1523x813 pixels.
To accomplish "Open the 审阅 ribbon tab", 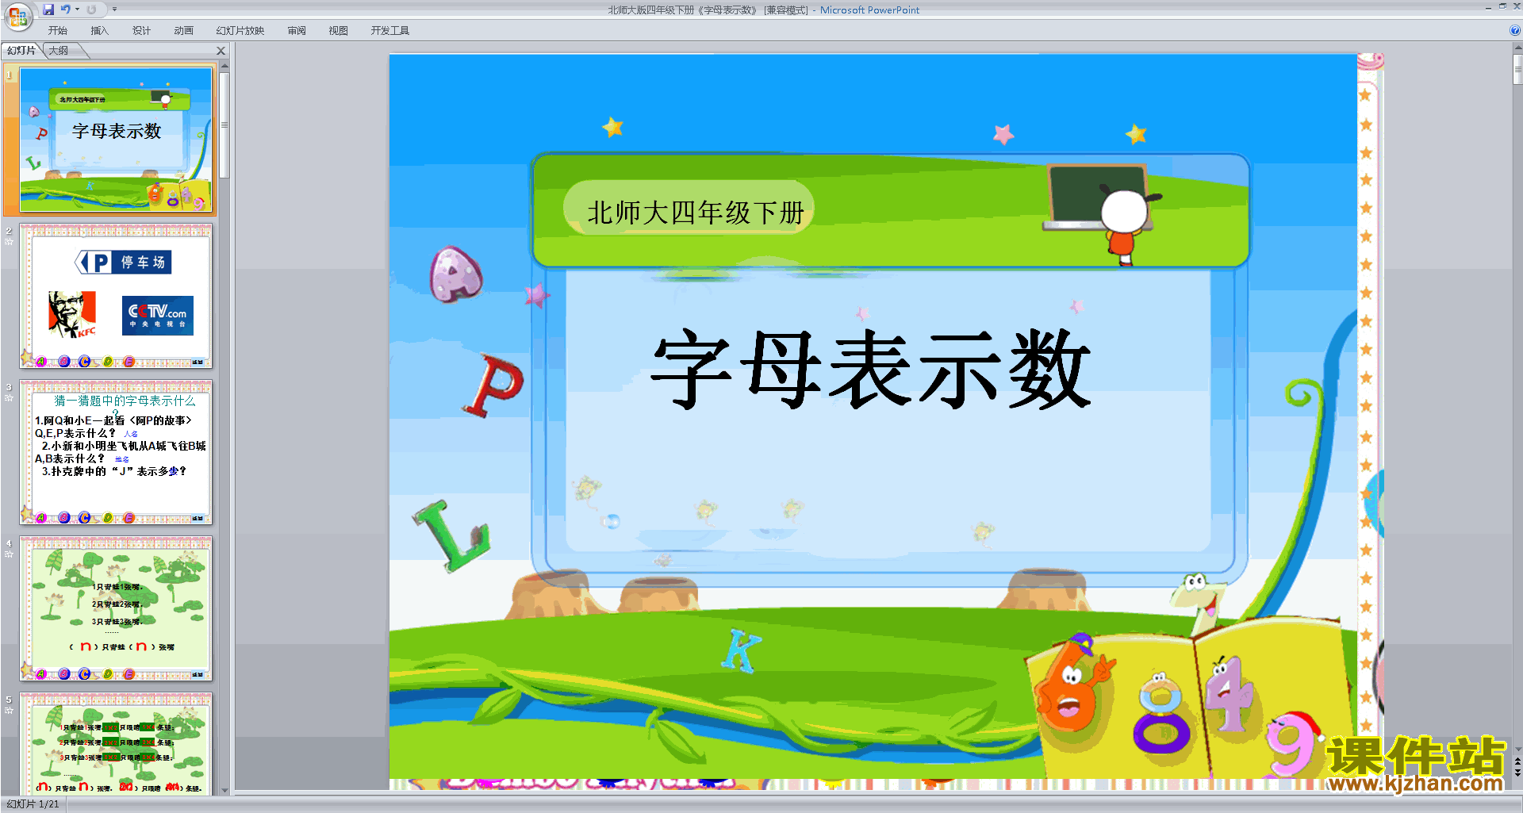I will click(297, 31).
